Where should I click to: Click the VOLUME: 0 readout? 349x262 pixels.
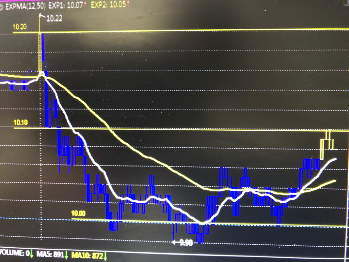[x=14, y=253]
